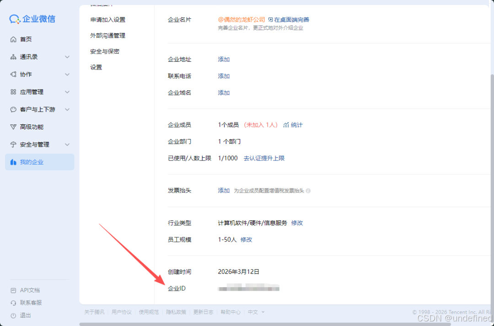The height and width of the screenshot is (326, 494).
Task: Open 帮助中心 footer link
Action: [231, 312]
